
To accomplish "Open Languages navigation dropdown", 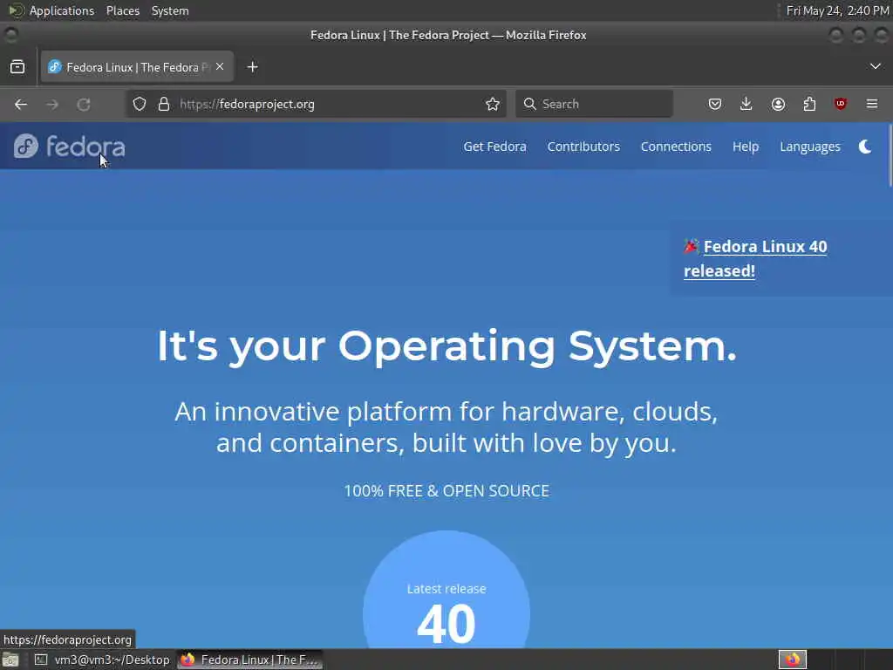I will (x=810, y=147).
